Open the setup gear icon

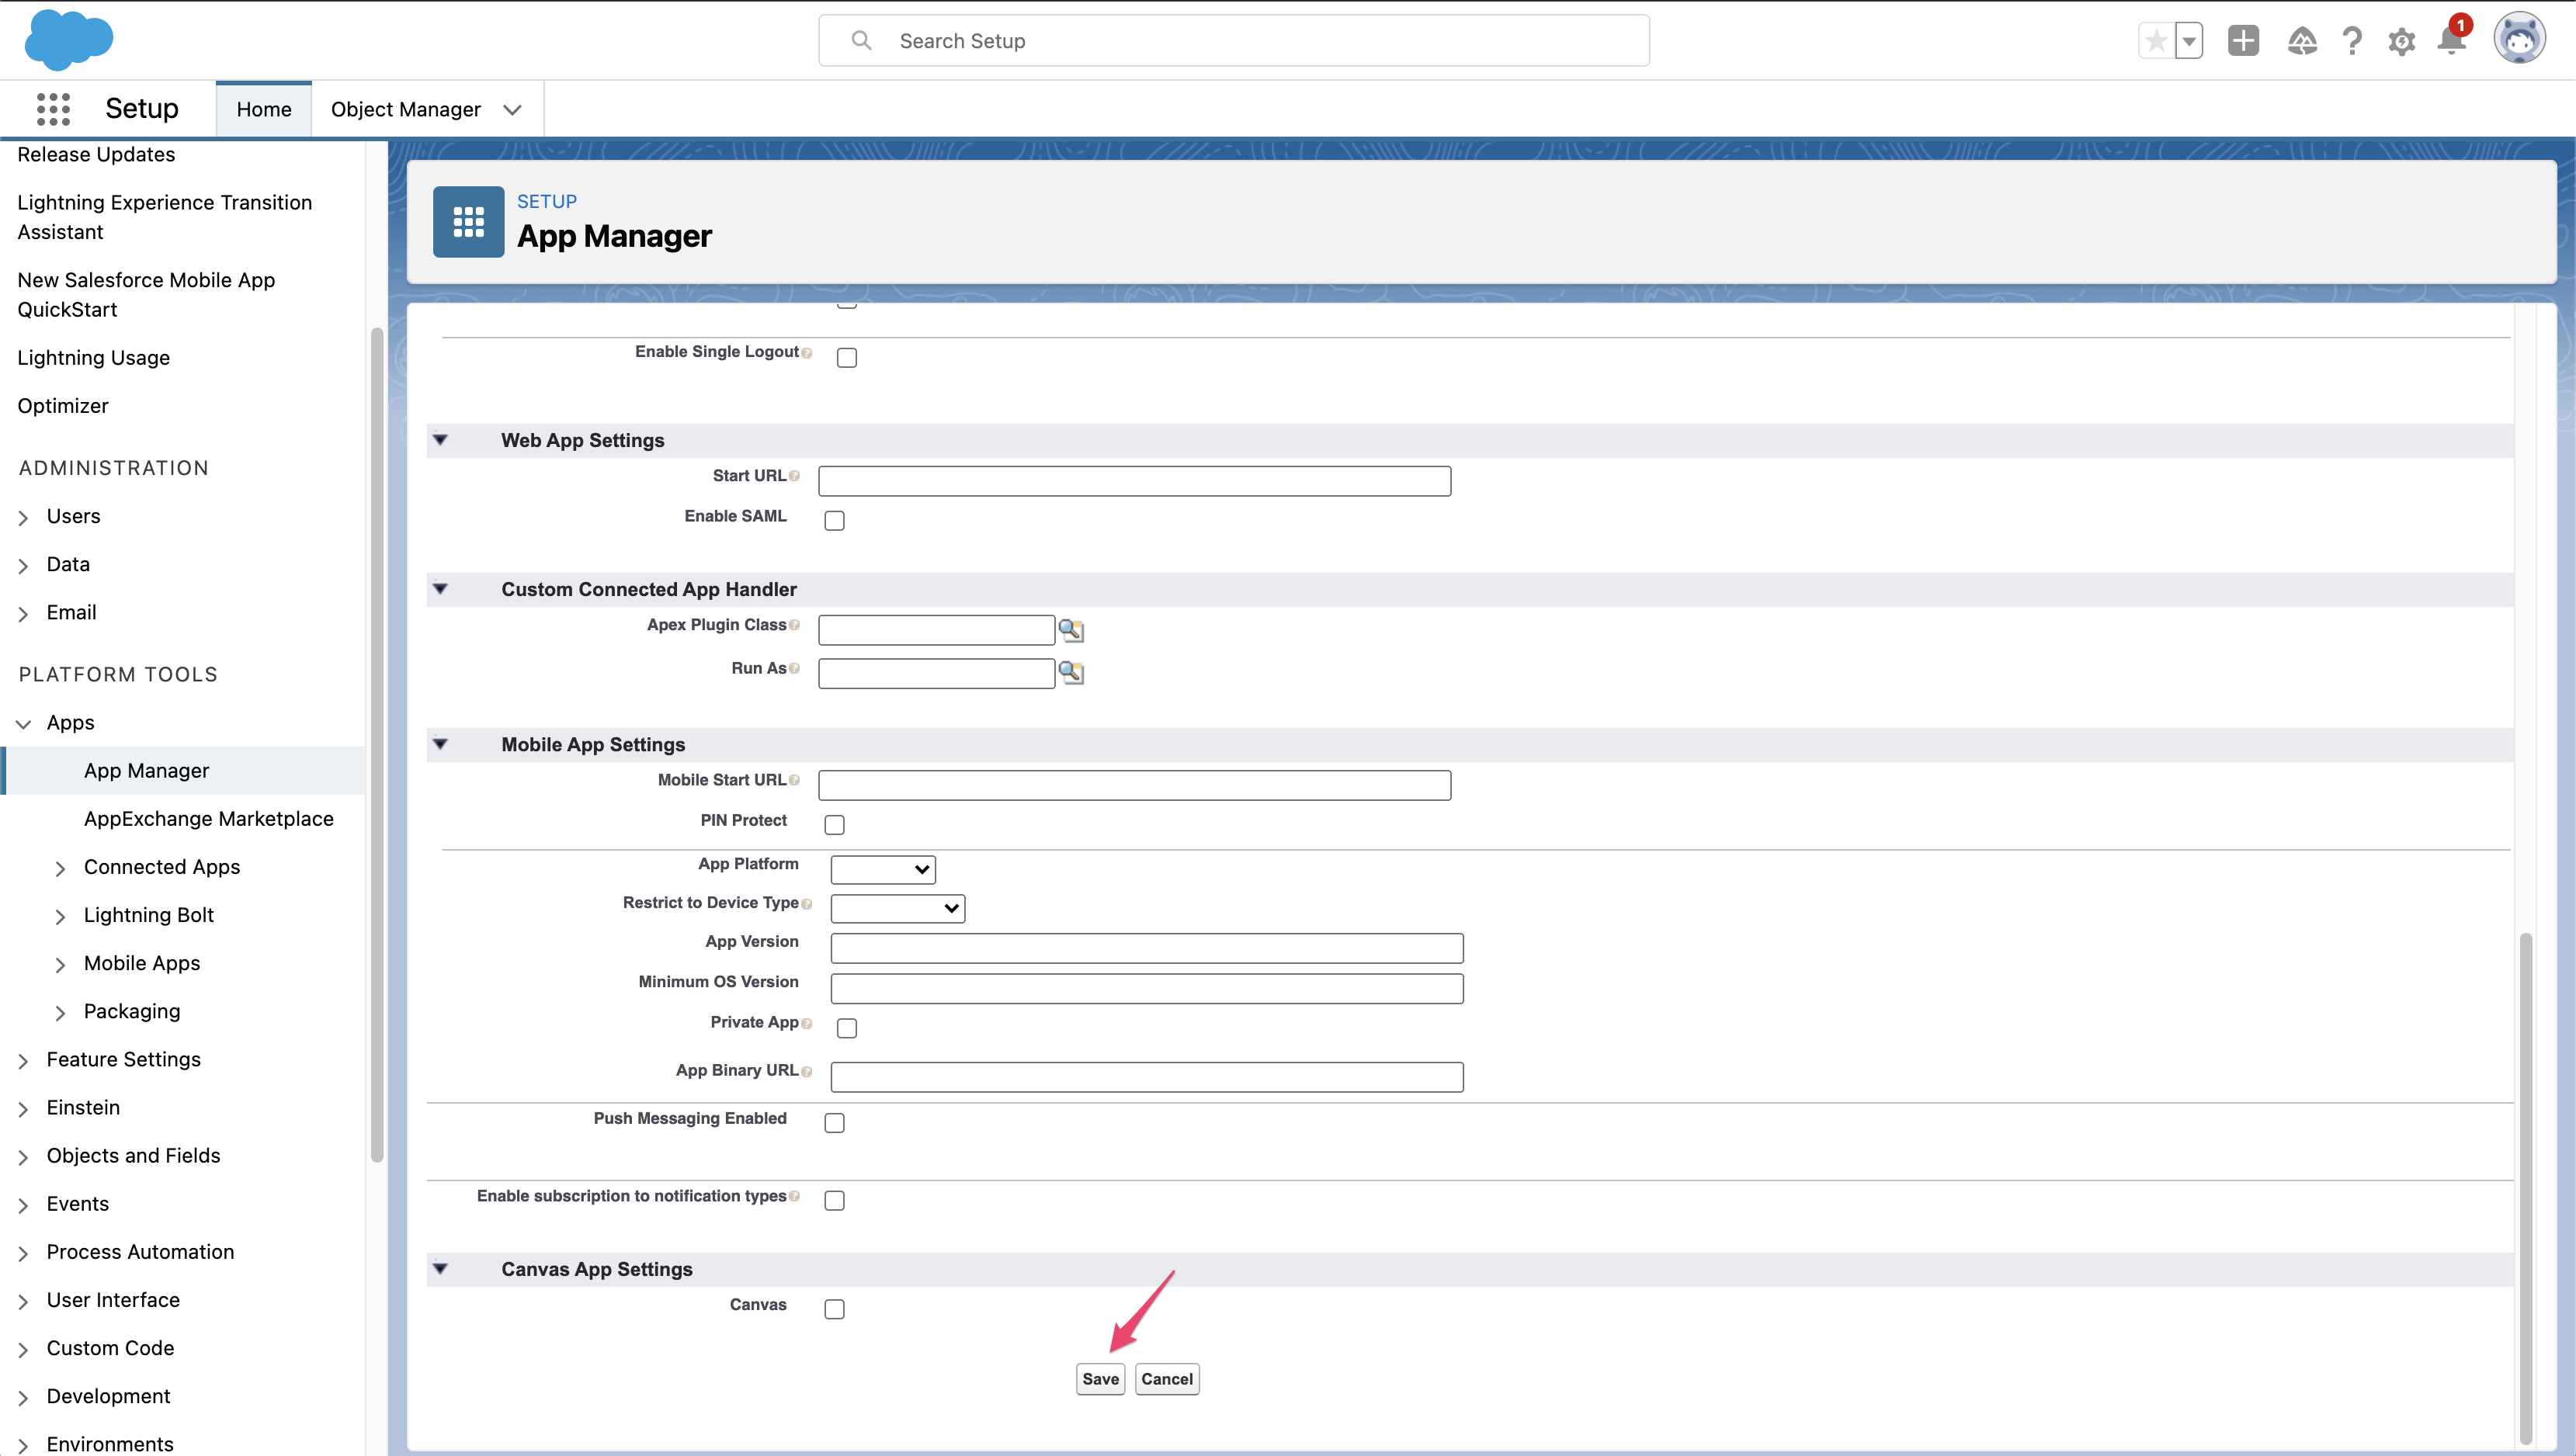(x=2402, y=41)
